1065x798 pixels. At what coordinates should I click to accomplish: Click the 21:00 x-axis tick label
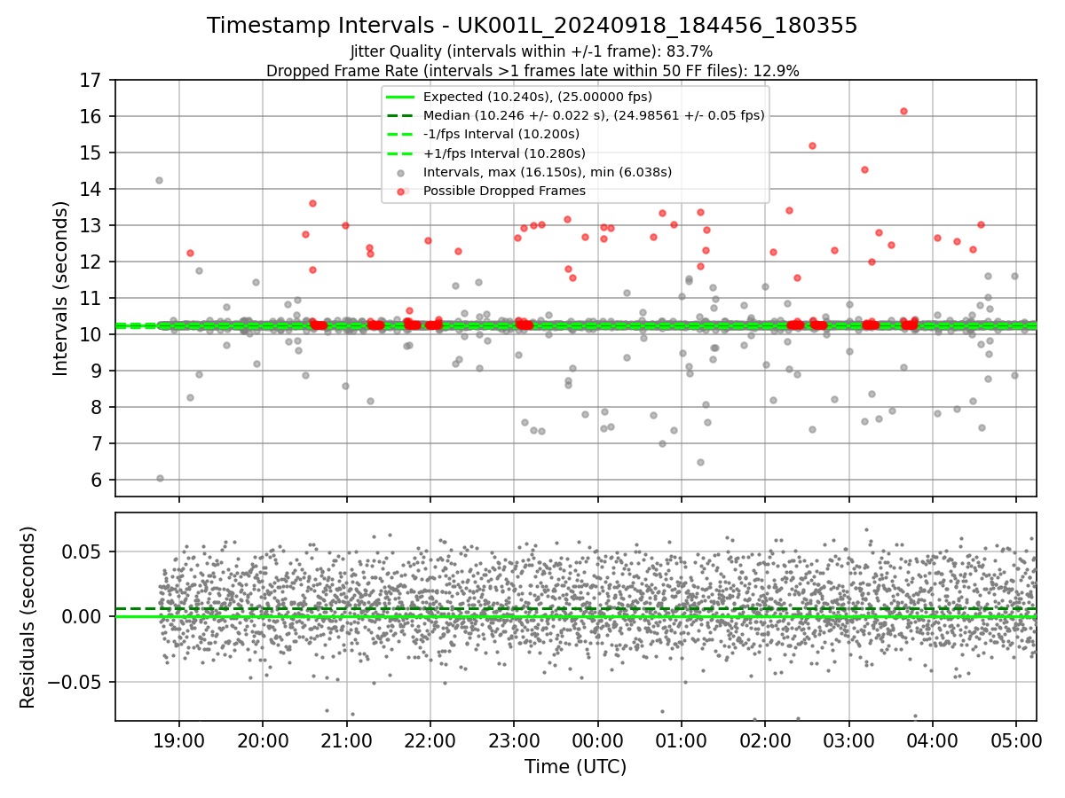click(346, 741)
